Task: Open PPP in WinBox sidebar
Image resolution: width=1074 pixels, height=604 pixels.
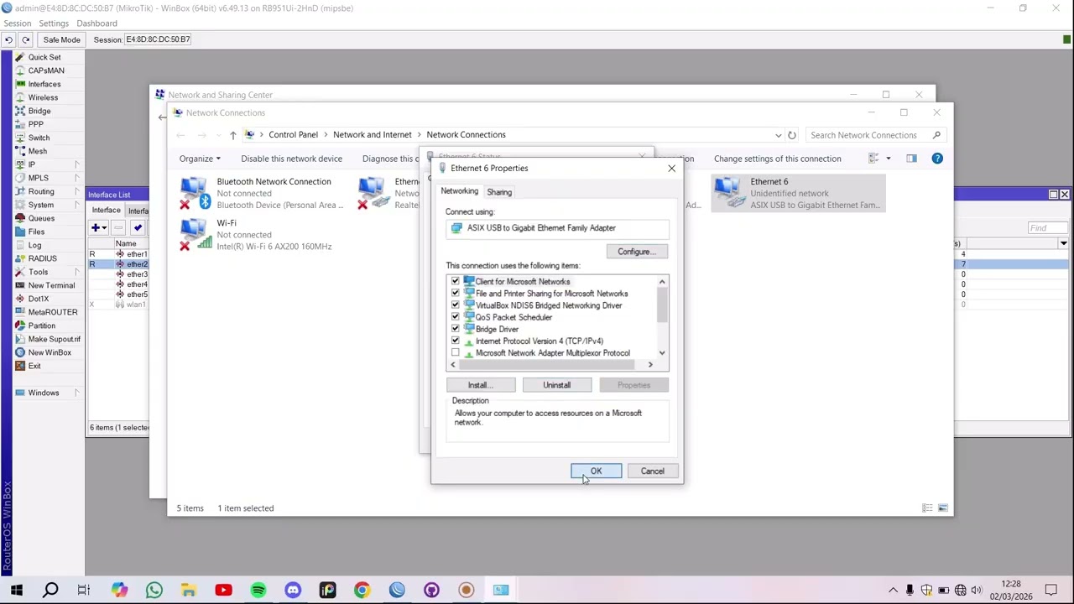Action: (35, 124)
